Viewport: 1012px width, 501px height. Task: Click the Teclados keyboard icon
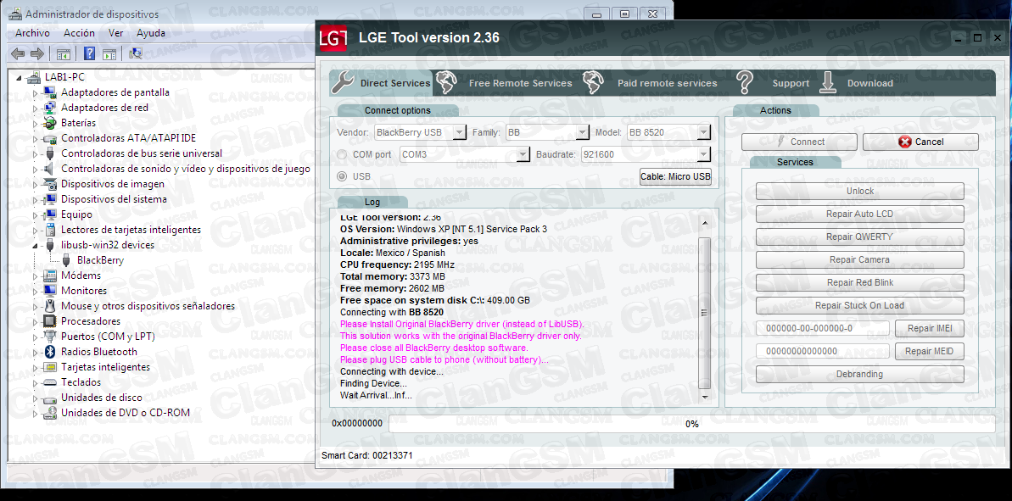tap(50, 382)
